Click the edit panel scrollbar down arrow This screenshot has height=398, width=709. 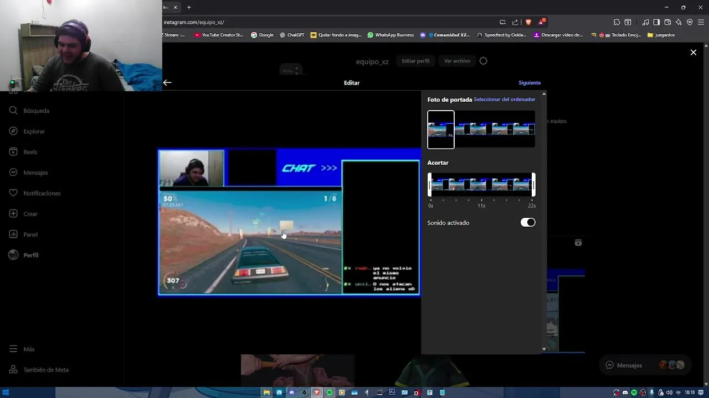click(x=544, y=349)
